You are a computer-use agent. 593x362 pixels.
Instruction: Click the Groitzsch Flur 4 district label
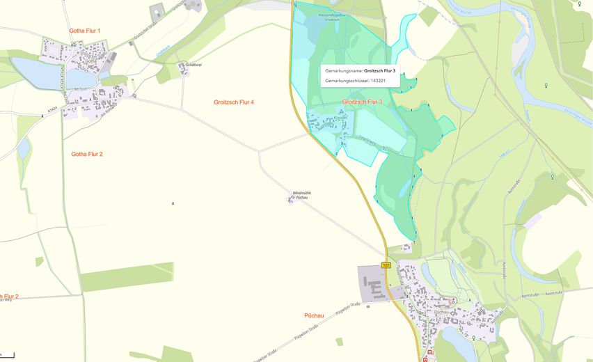coord(234,102)
